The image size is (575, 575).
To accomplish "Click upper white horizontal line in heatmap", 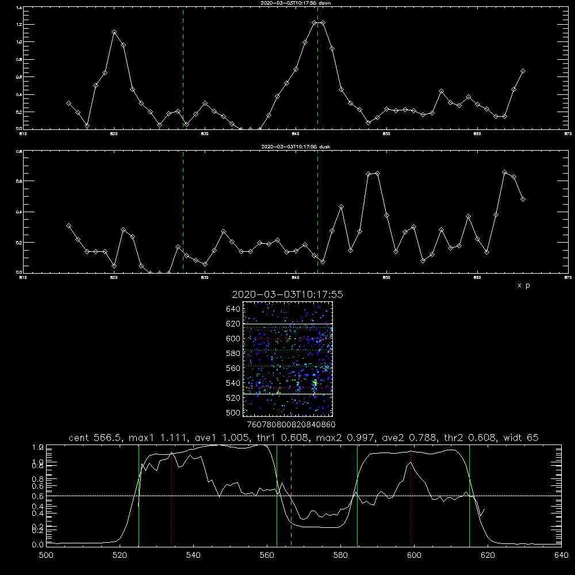I will [287, 324].
